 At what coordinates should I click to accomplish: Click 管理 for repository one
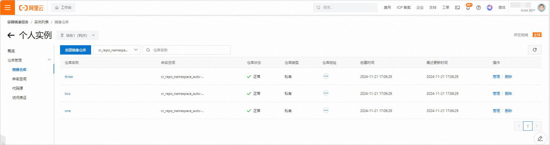click(496, 111)
